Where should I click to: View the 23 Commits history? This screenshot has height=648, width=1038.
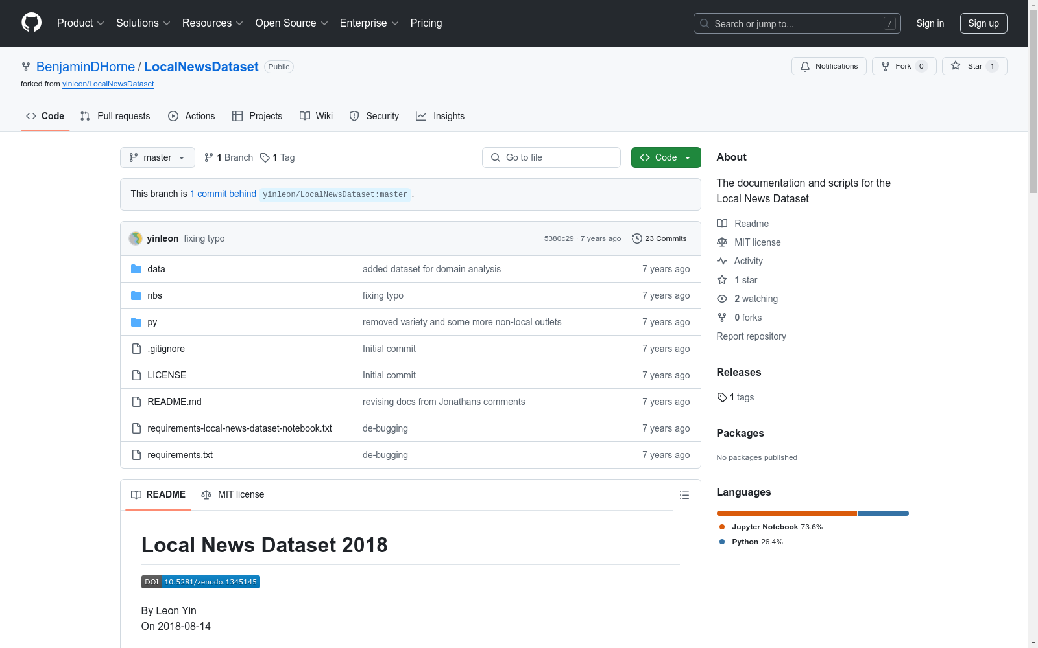click(x=659, y=238)
